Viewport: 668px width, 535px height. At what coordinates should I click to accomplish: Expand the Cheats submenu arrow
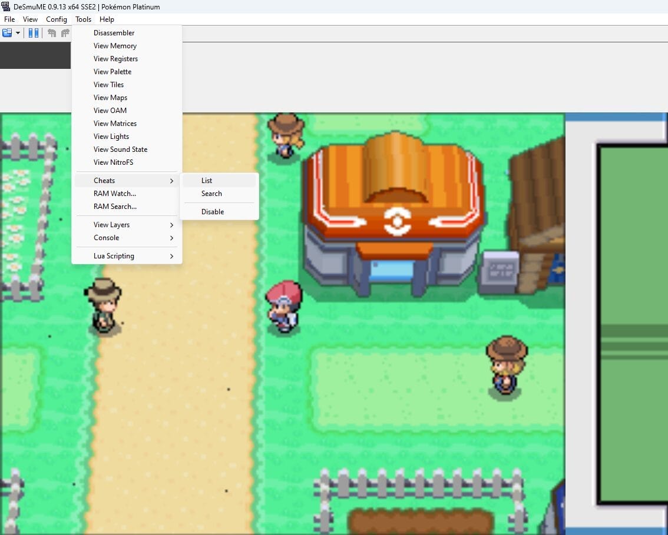pos(171,181)
